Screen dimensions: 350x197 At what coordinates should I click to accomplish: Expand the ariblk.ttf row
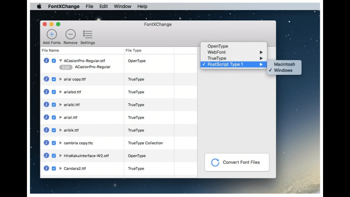pyautogui.click(x=60, y=130)
